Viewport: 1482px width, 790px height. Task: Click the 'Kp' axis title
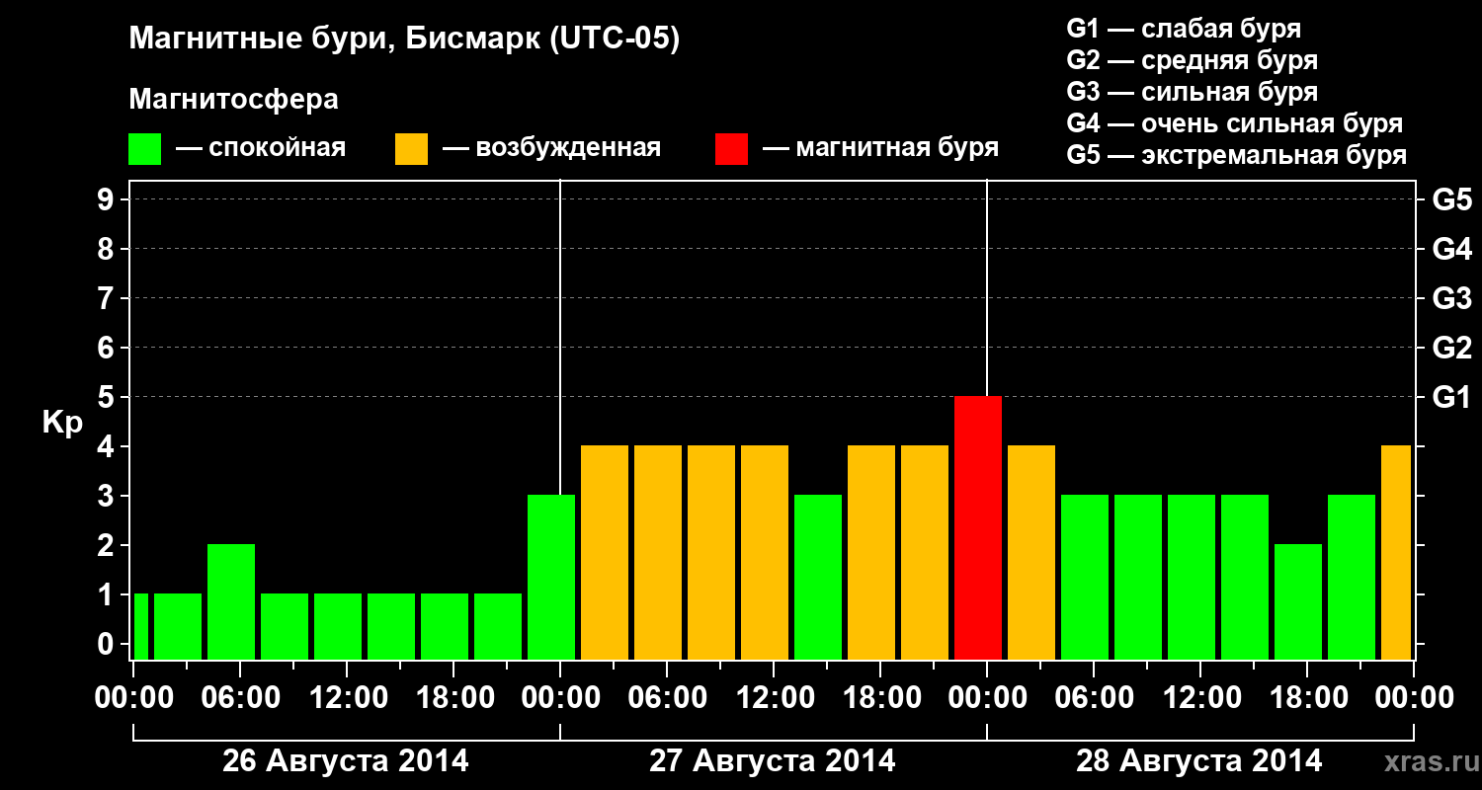pyautogui.click(x=62, y=423)
